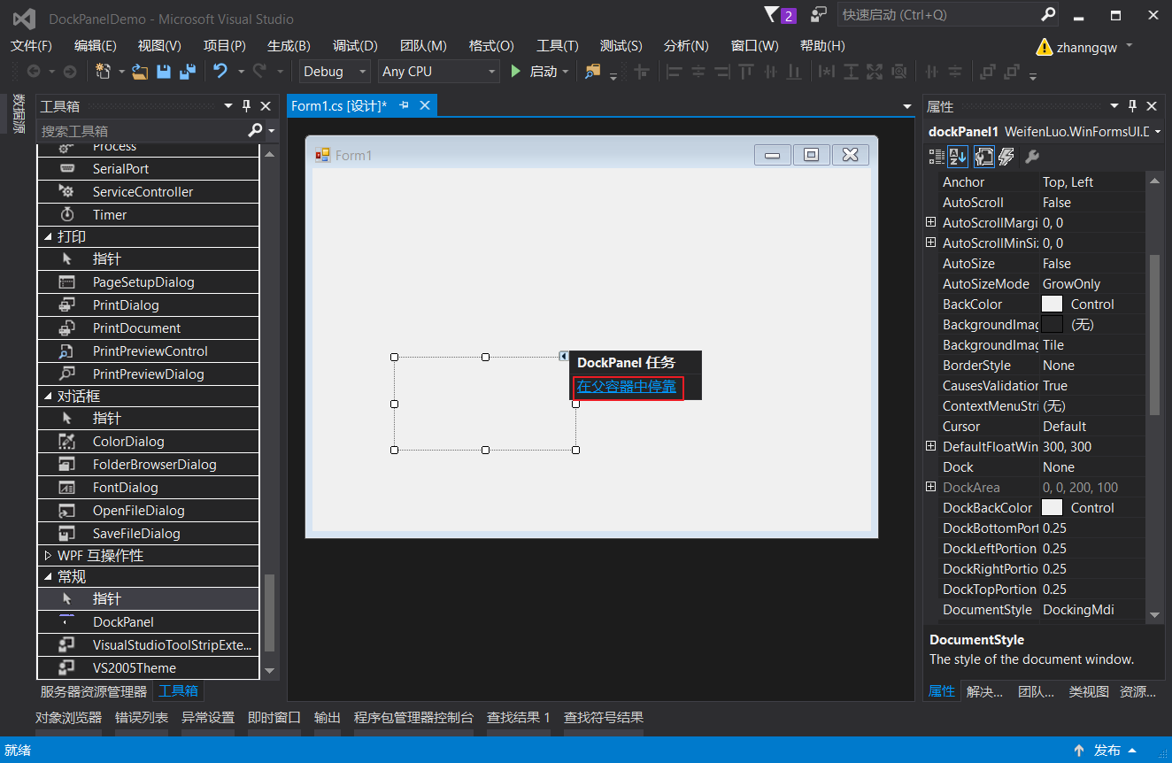This screenshot has height=763, width=1172.
Task: Click the Open File folder icon
Action: click(140, 72)
